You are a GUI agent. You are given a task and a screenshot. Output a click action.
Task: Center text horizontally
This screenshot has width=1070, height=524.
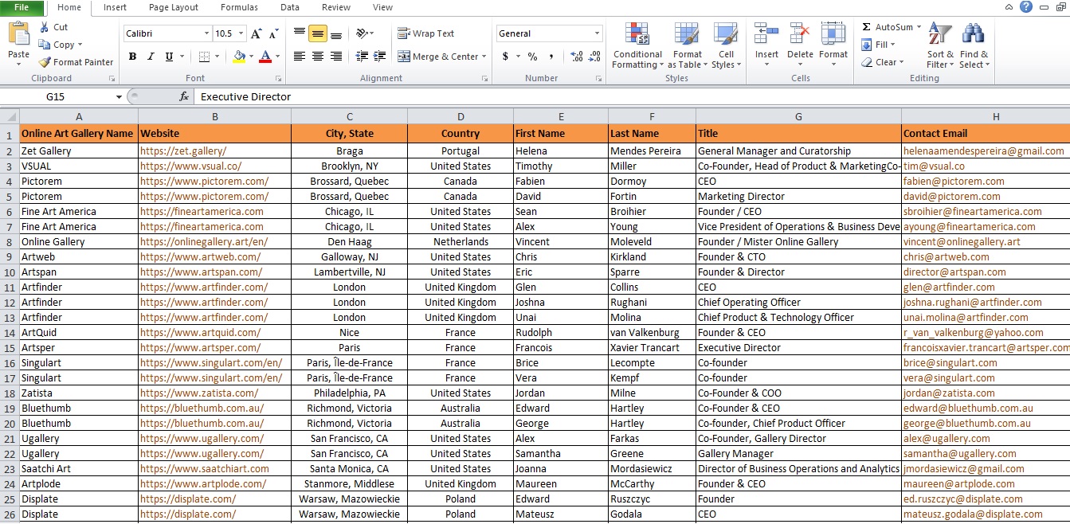pos(318,57)
